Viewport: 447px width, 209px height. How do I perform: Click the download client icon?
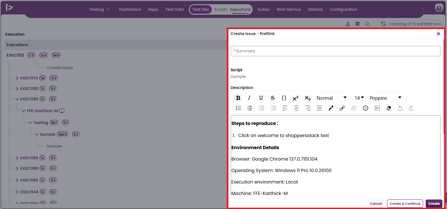[x=348, y=24]
